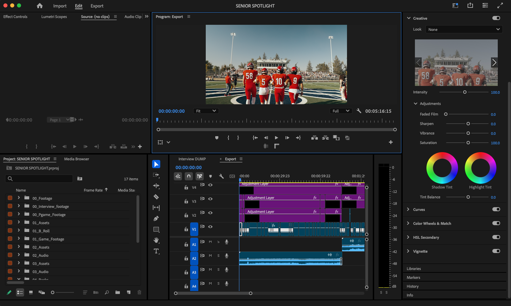Select the Razor tool
Image resolution: width=511 pixels, height=306 pixels.
coord(156,197)
